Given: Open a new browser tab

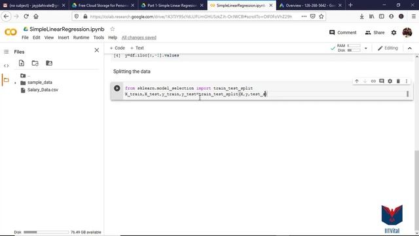Looking at the screenshot, I should (x=351, y=5).
